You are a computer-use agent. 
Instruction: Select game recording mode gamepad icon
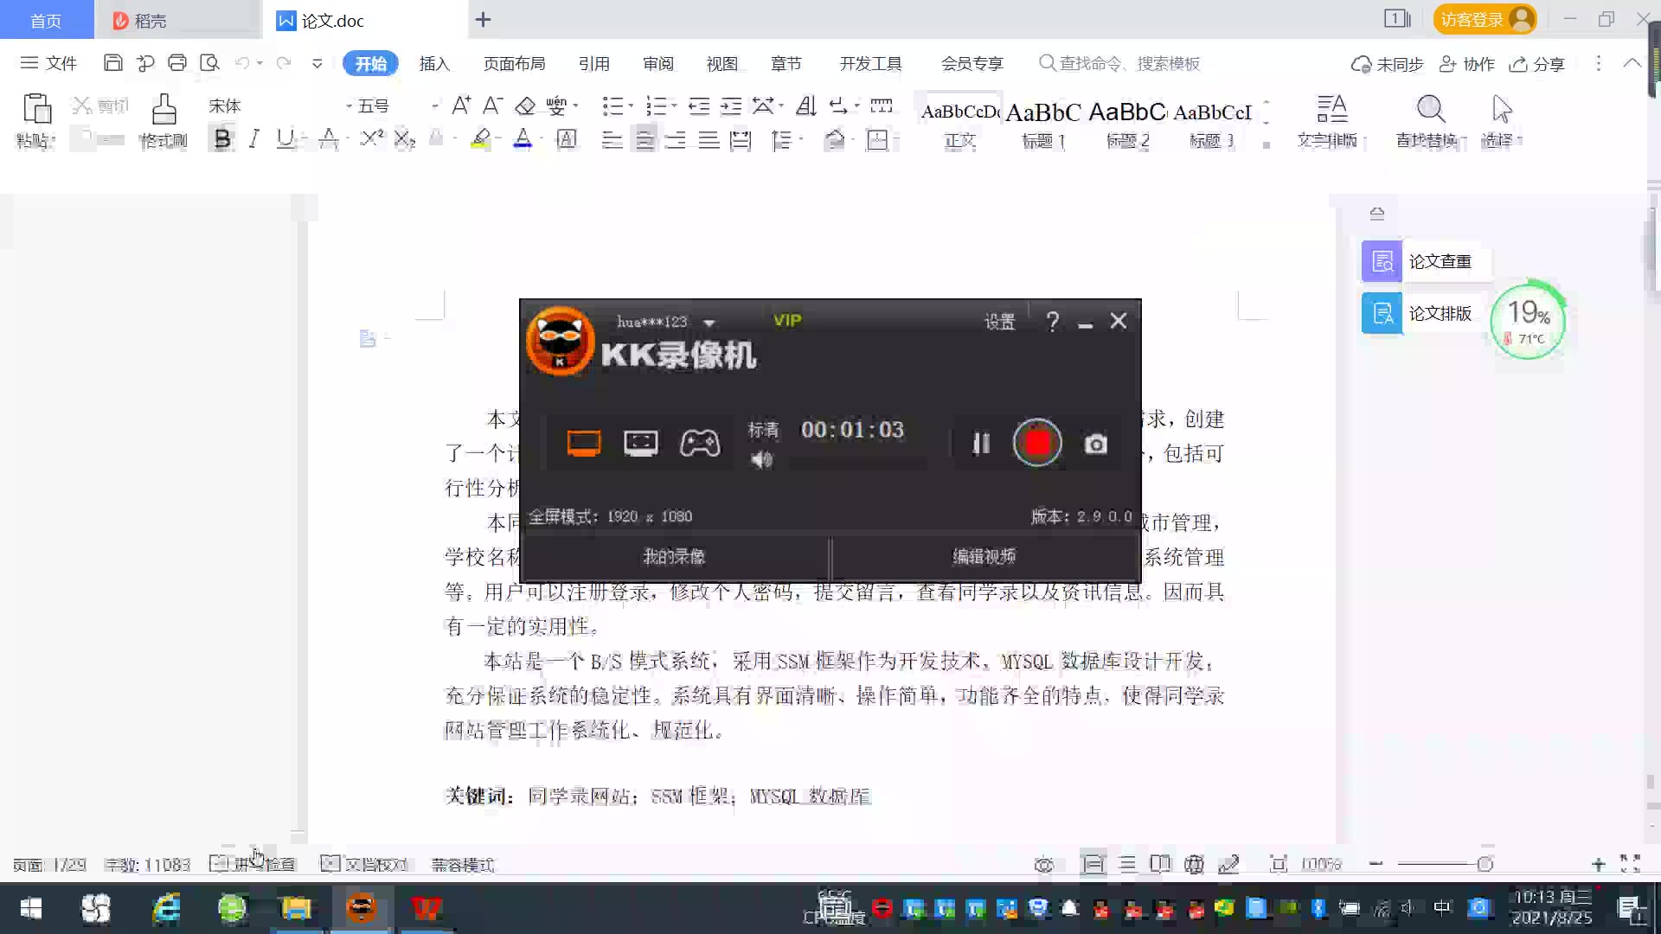(x=699, y=444)
